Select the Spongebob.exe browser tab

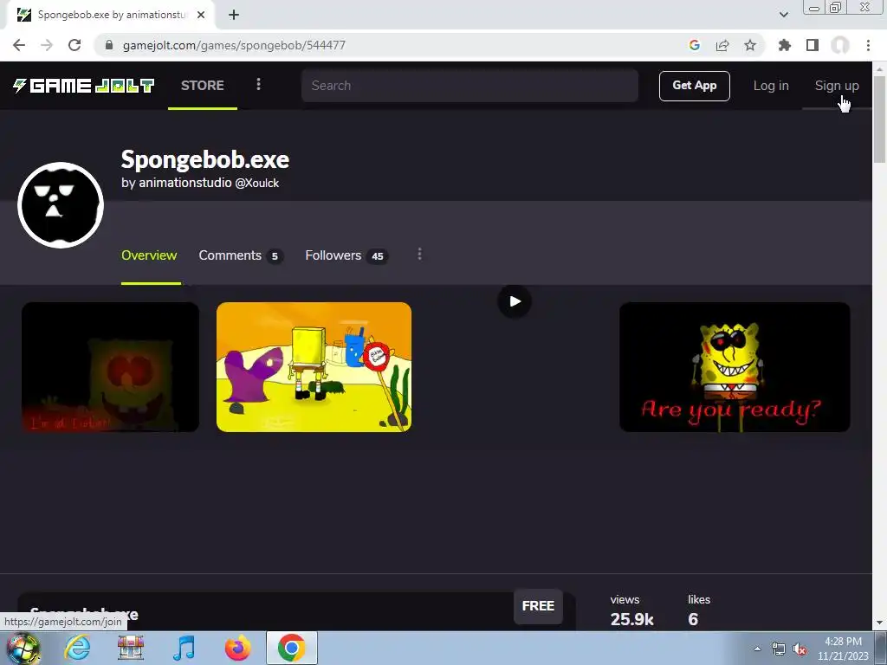110,15
